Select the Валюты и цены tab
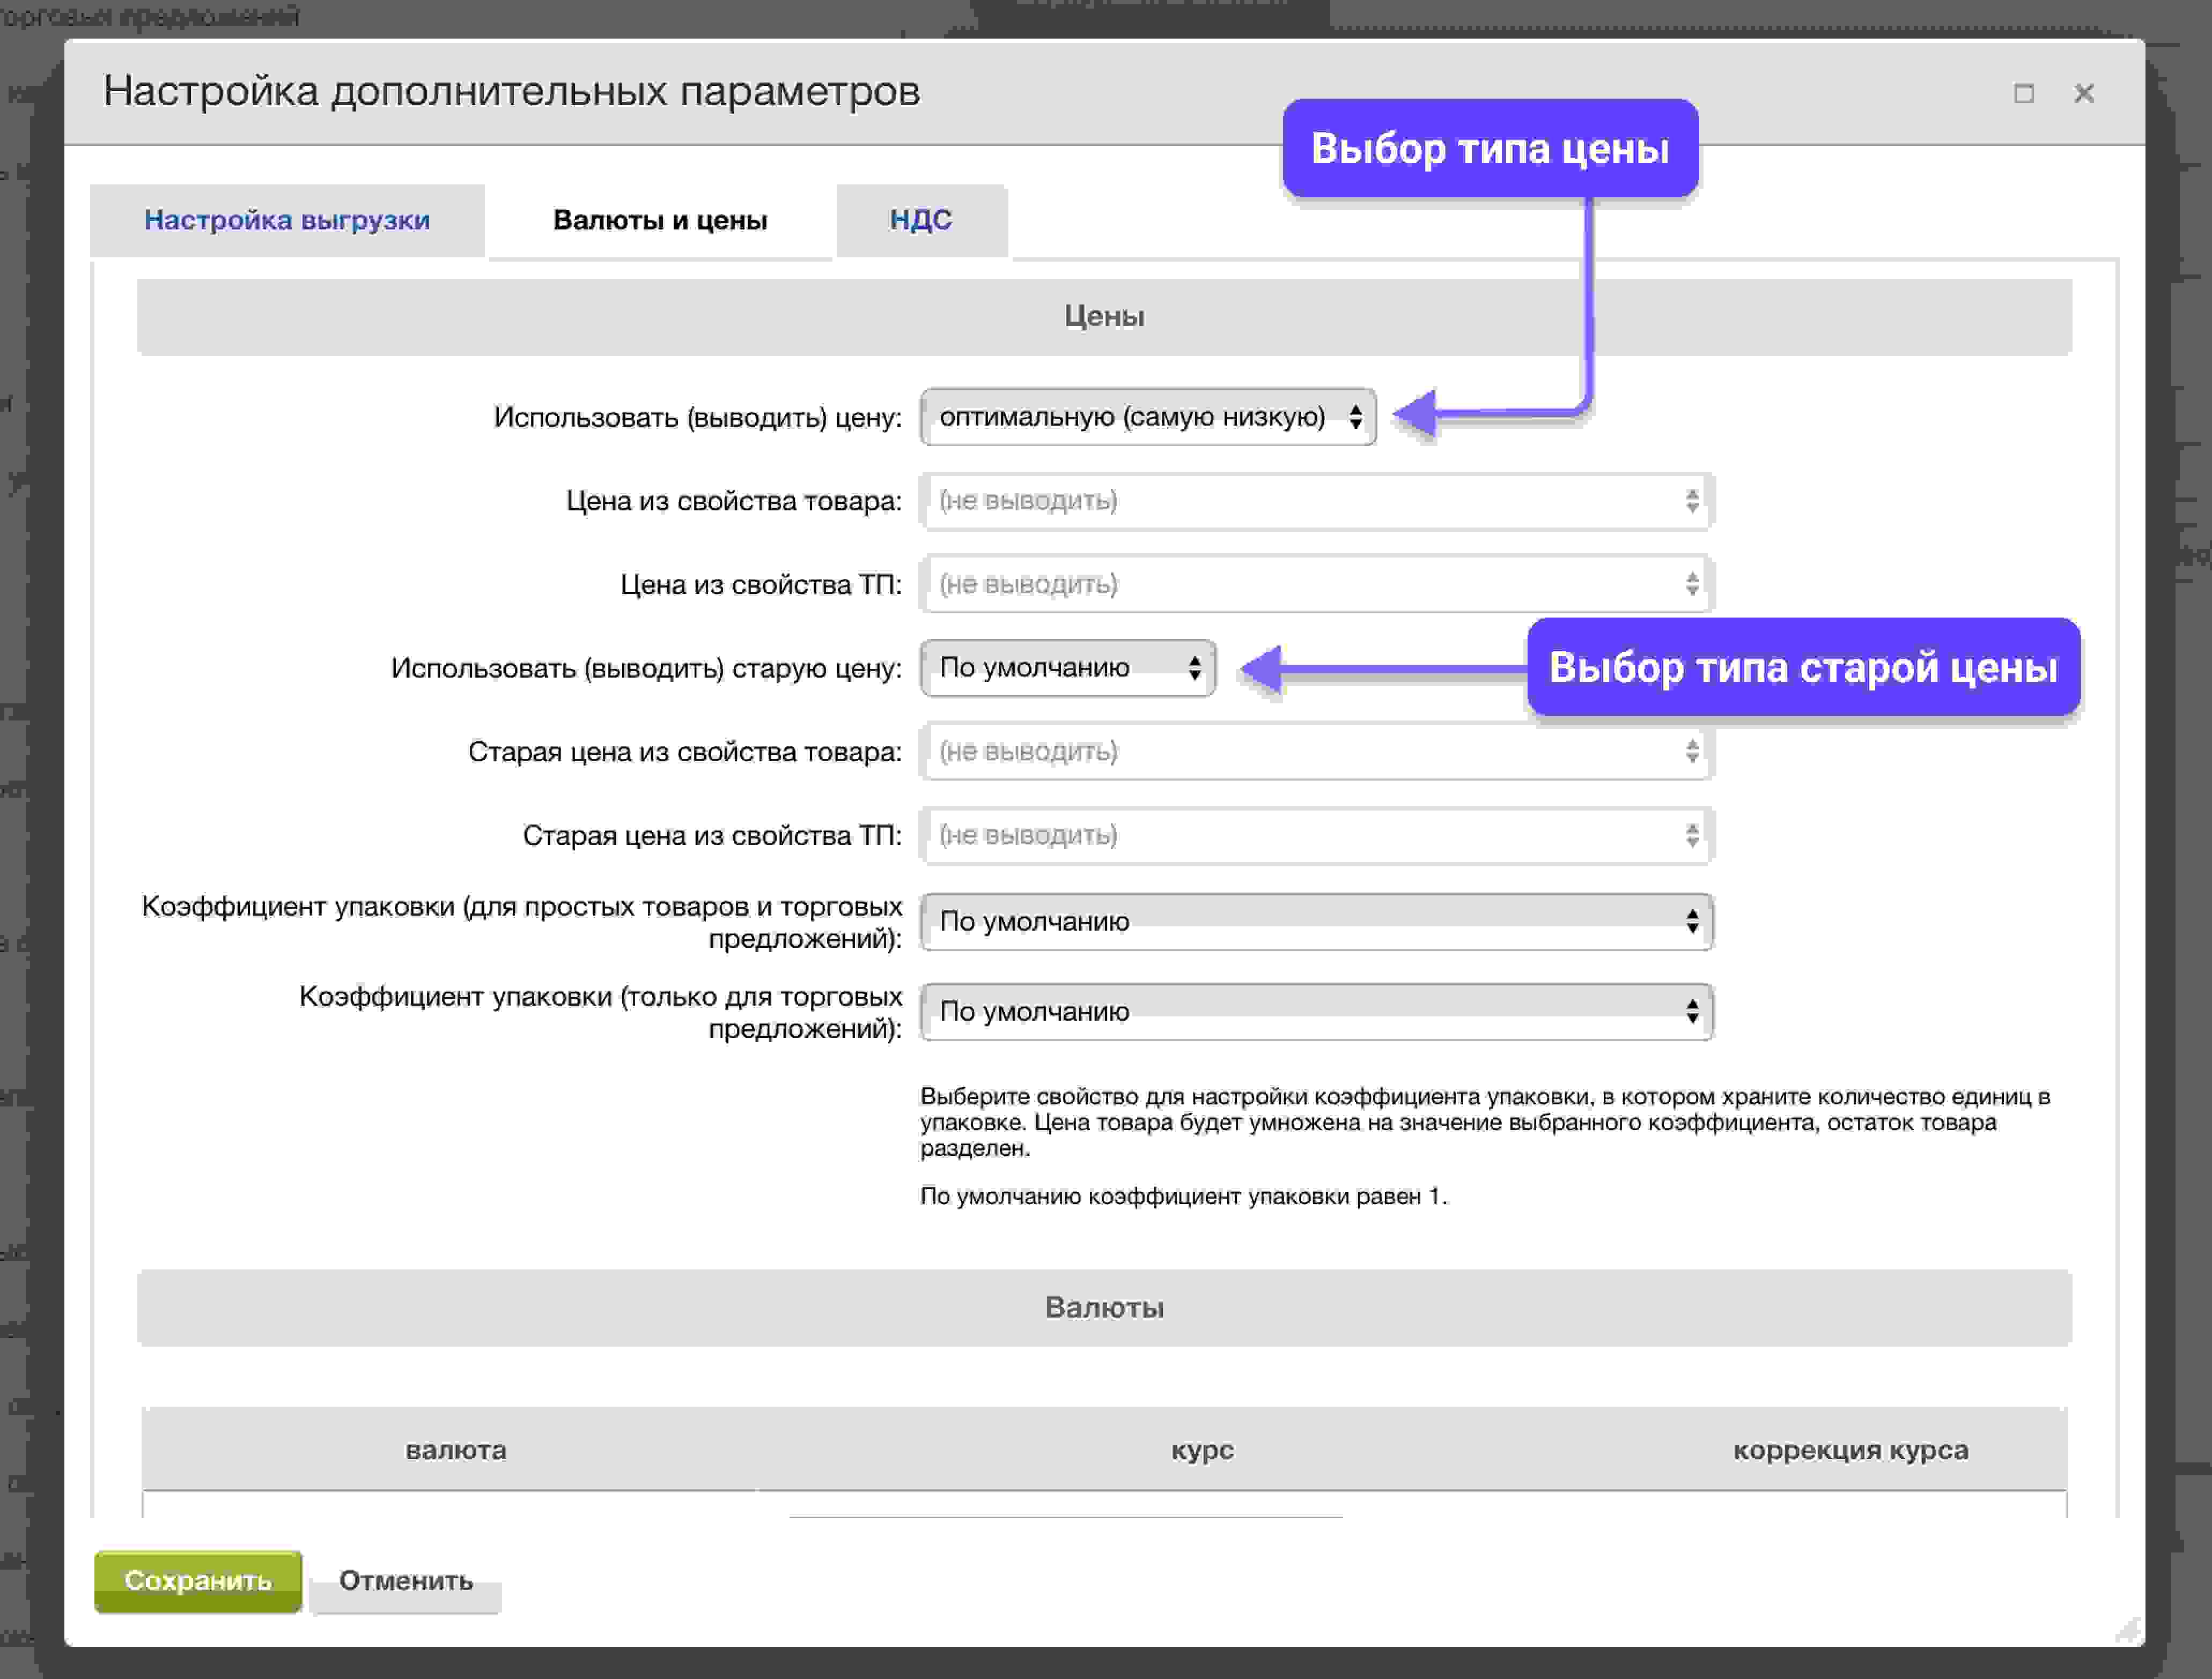This screenshot has height=1679, width=2212. point(660,220)
